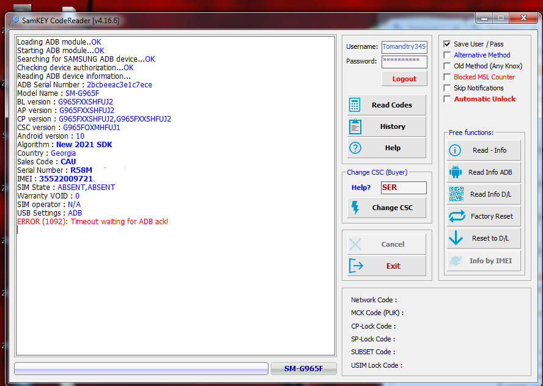Click the SIM State ABSENT,ABSENT text

point(86,188)
